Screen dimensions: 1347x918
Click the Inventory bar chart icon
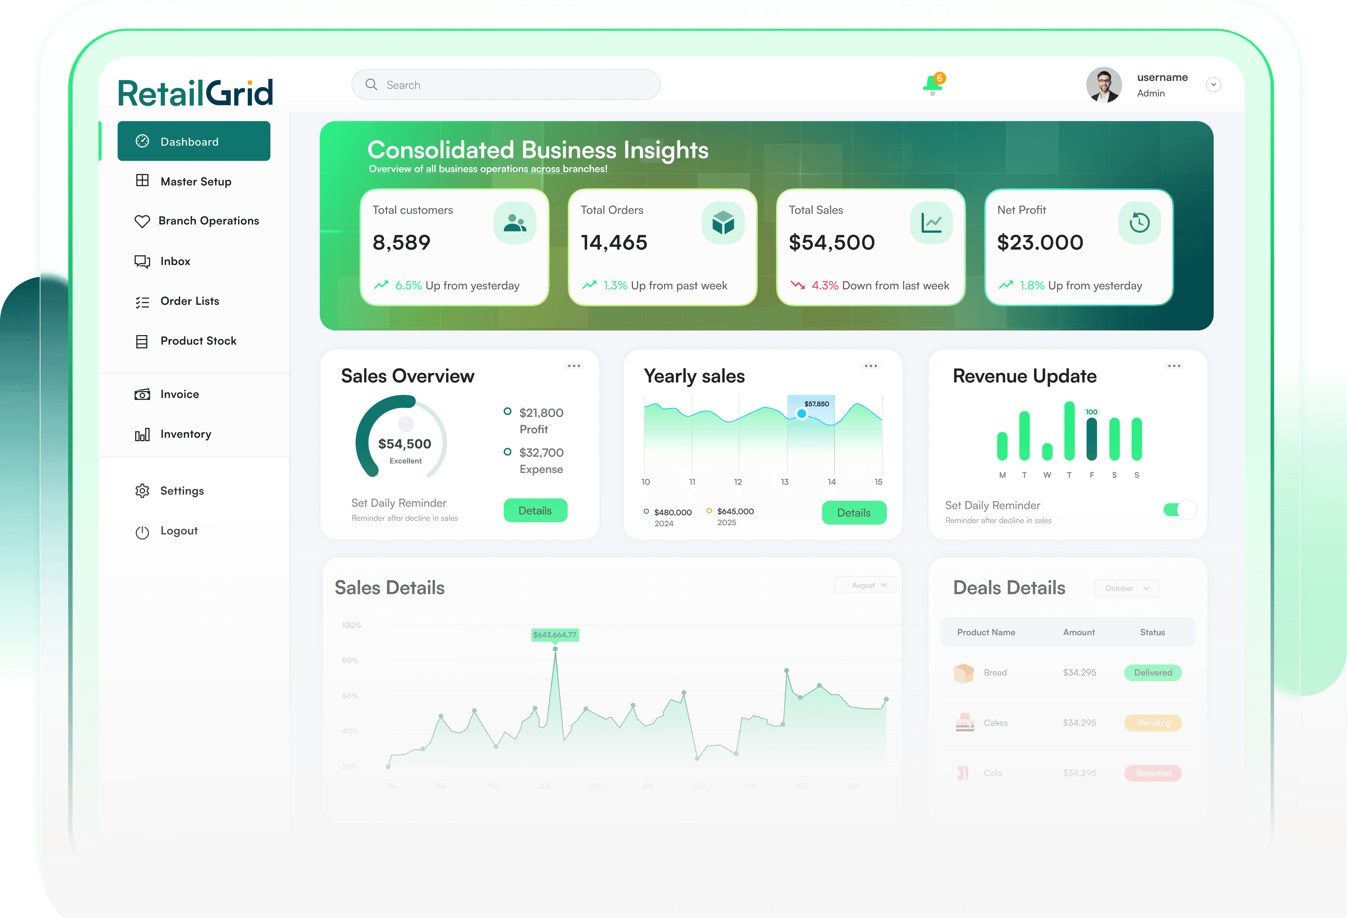142,434
